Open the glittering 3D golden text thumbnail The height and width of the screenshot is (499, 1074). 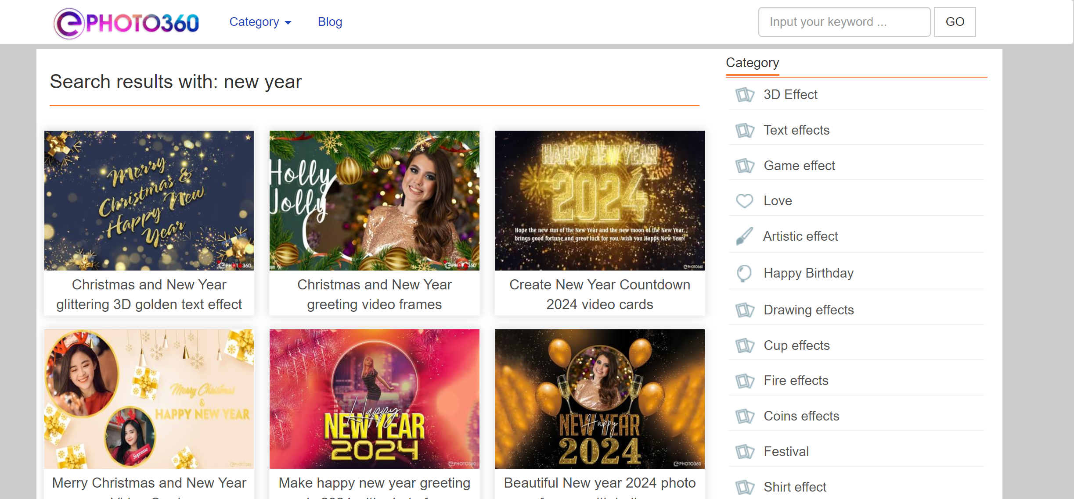(x=149, y=200)
